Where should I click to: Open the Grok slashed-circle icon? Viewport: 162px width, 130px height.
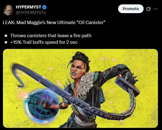(x=148, y=9)
